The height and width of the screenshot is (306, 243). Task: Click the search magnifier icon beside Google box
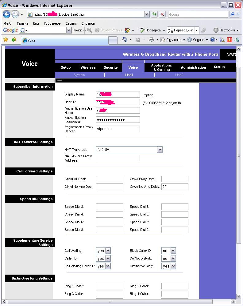232,14
